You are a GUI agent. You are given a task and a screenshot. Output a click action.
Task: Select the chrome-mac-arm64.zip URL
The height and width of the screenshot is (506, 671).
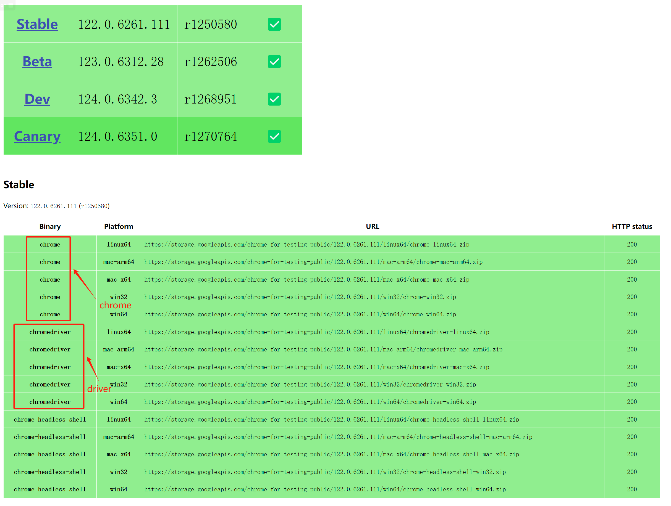tap(313, 262)
